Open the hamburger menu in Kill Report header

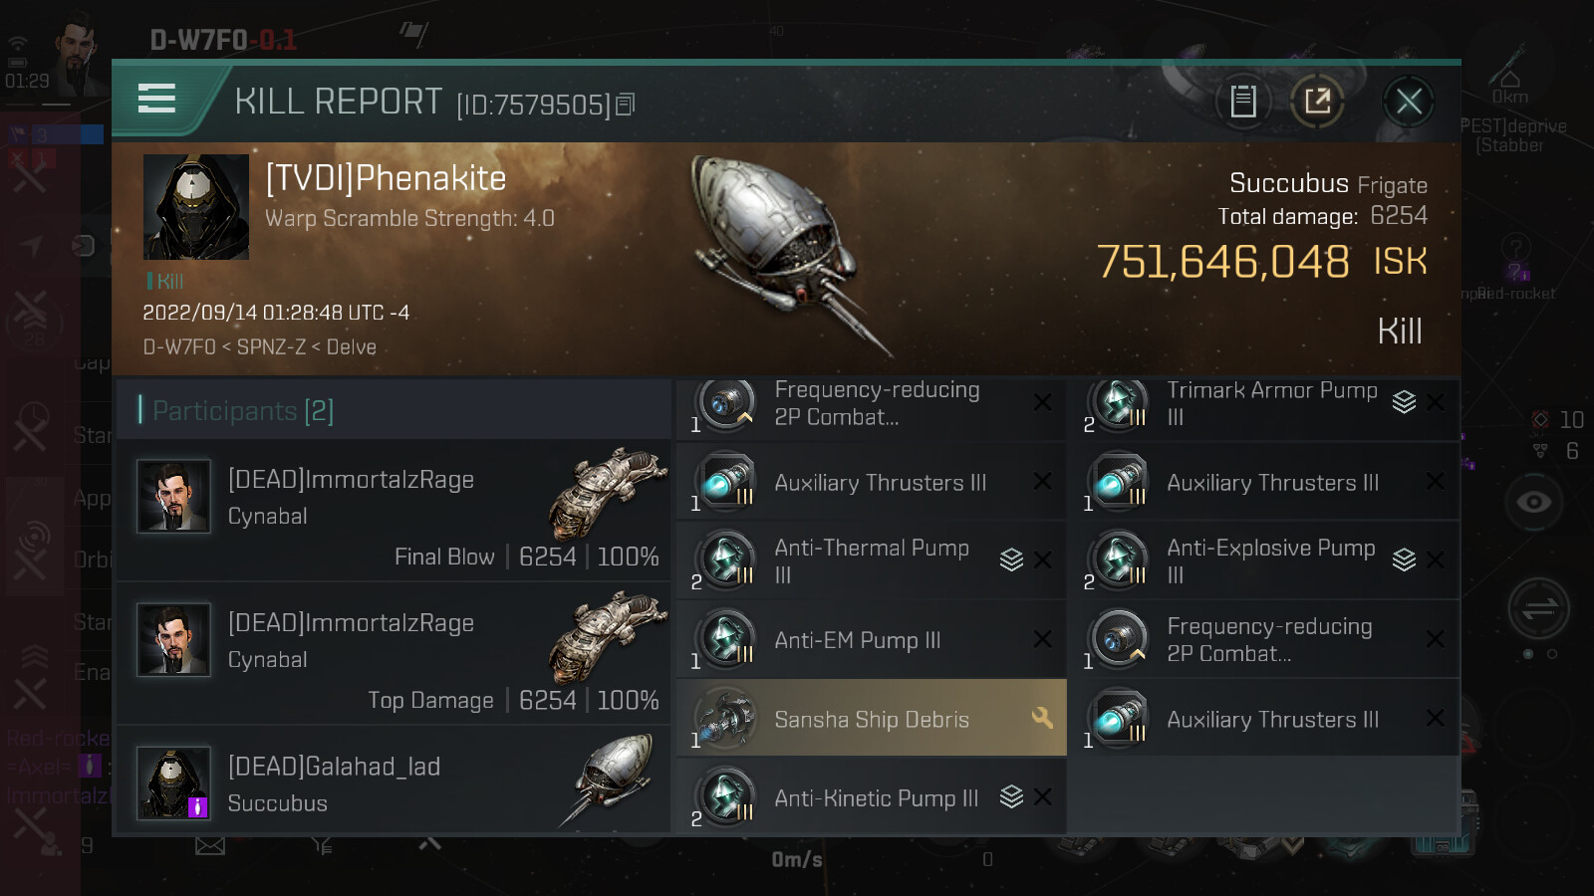[x=156, y=99]
